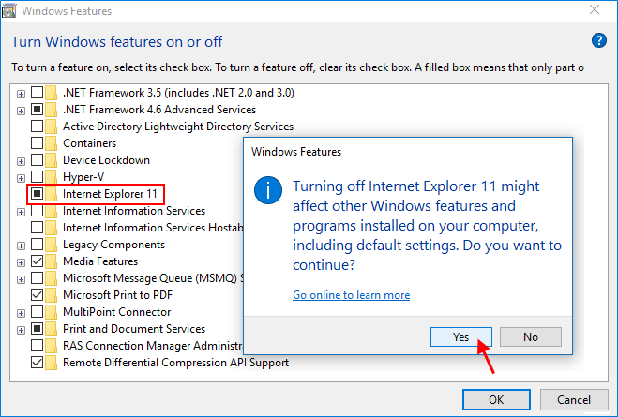Select Active Directory Lightweight Directory Services item
This screenshot has height=417, width=618.
177,127
